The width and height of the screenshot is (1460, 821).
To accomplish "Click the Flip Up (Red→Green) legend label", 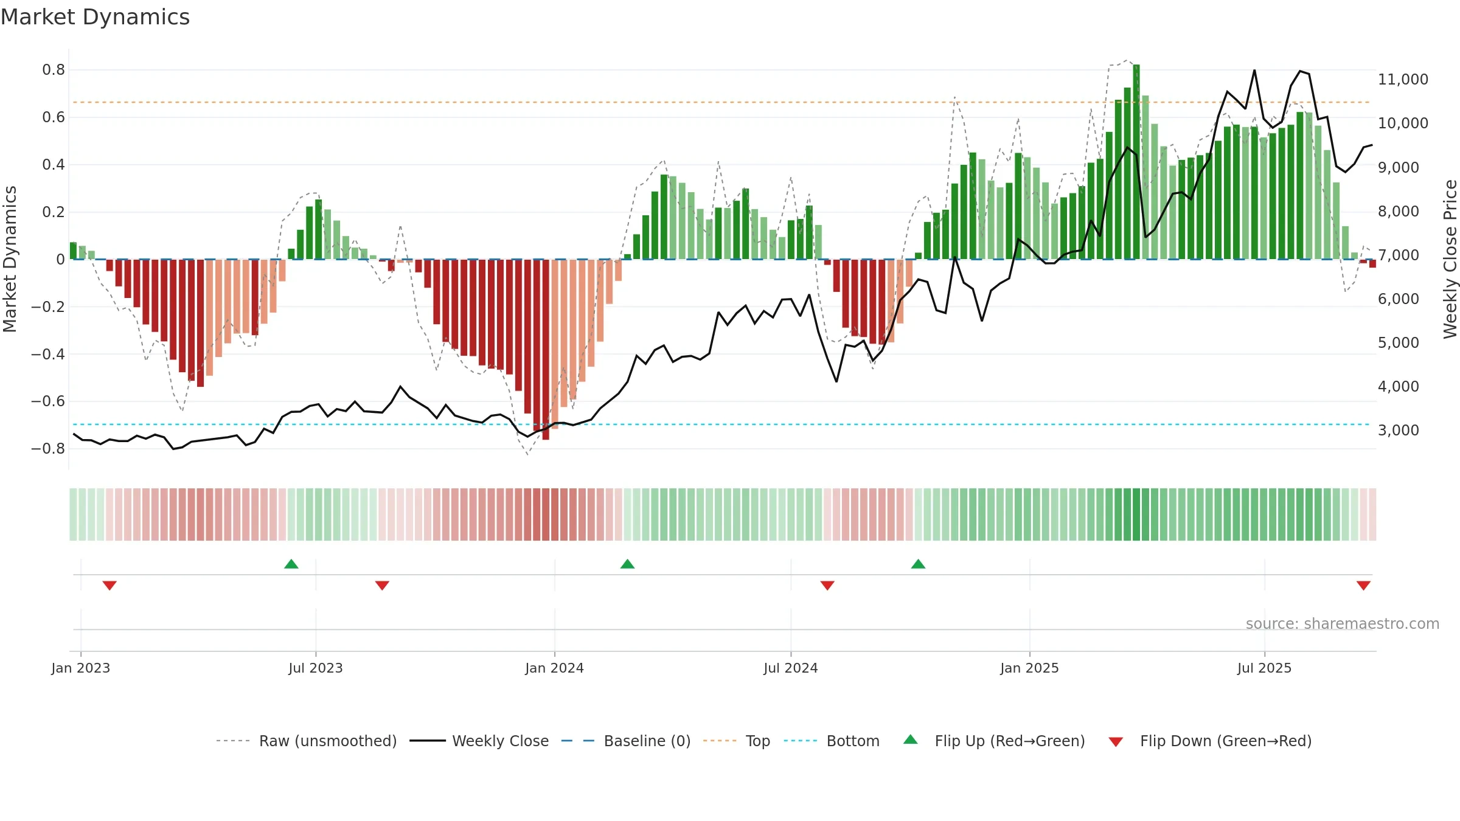I will point(1010,741).
